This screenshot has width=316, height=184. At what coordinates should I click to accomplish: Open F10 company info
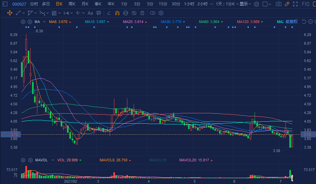[x=305, y=4]
